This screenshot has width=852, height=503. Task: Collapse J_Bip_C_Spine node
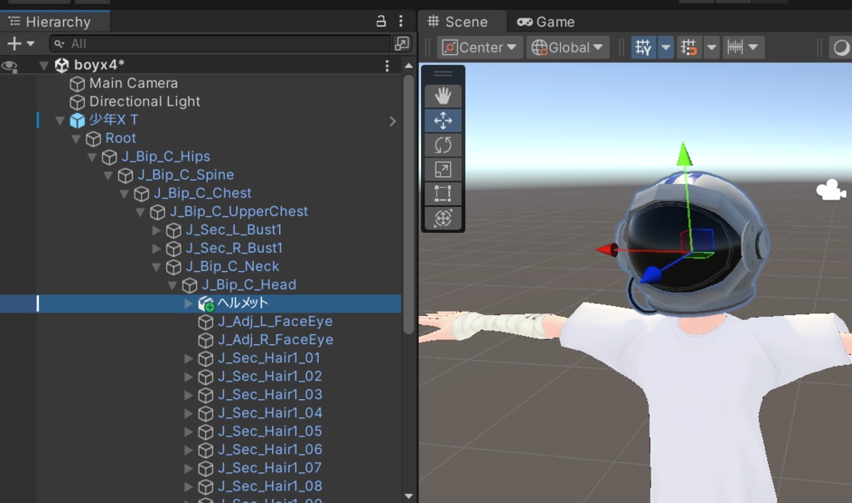click(x=108, y=175)
